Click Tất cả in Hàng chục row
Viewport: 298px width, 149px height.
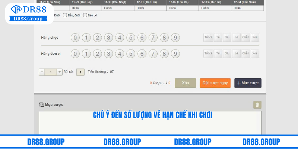[208, 38]
